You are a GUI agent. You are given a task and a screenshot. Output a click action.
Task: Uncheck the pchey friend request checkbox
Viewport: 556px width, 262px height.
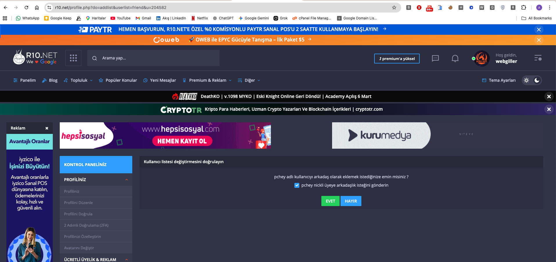(297, 185)
